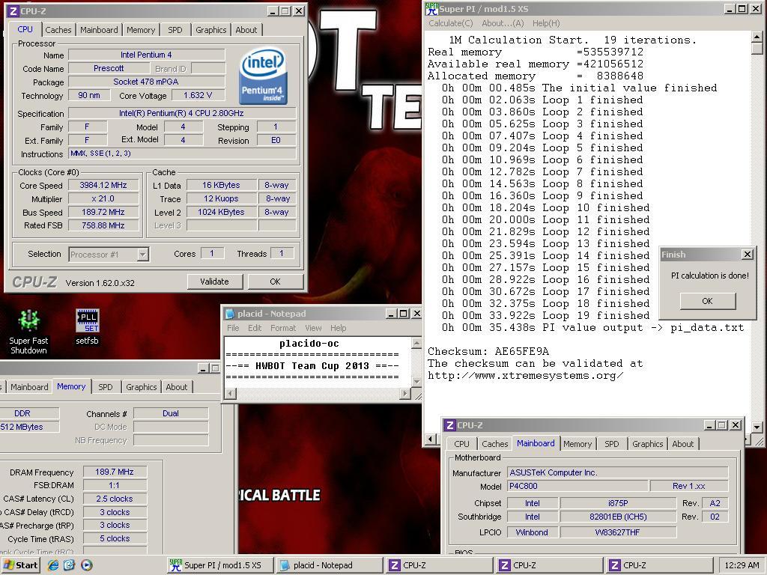Click Notepad horizontal scrollbar right arrow

pyautogui.click(x=405, y=393)
